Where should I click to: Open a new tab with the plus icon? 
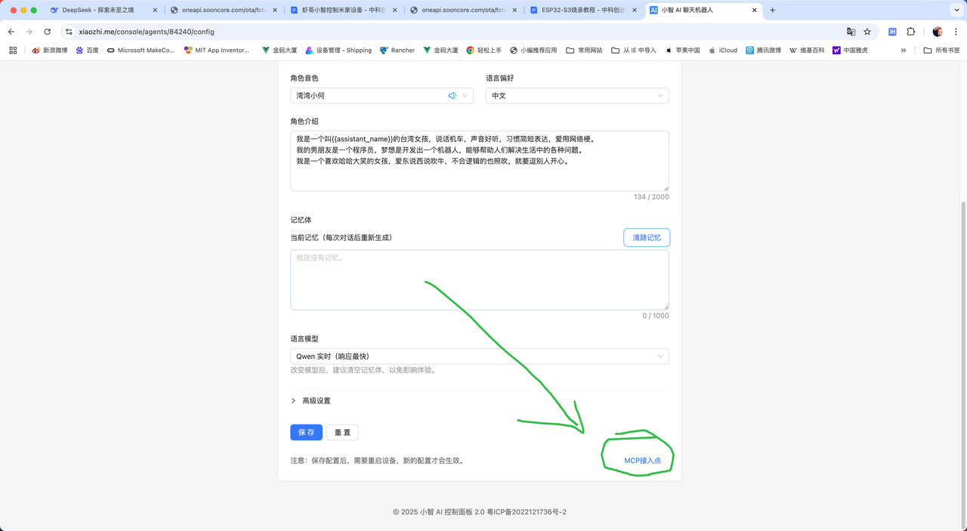click(x=772, y=11)
